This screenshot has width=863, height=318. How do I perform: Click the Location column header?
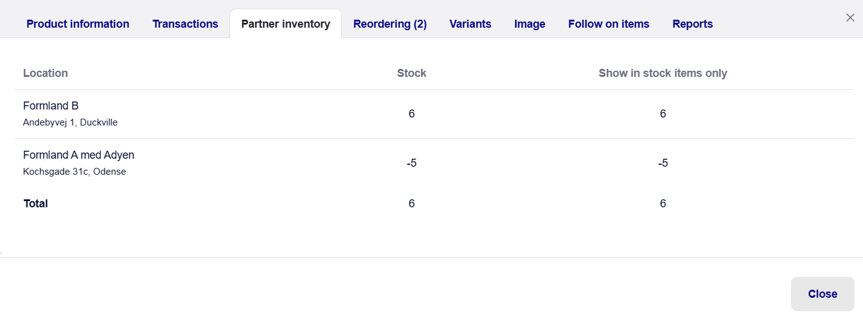point(46,73)
